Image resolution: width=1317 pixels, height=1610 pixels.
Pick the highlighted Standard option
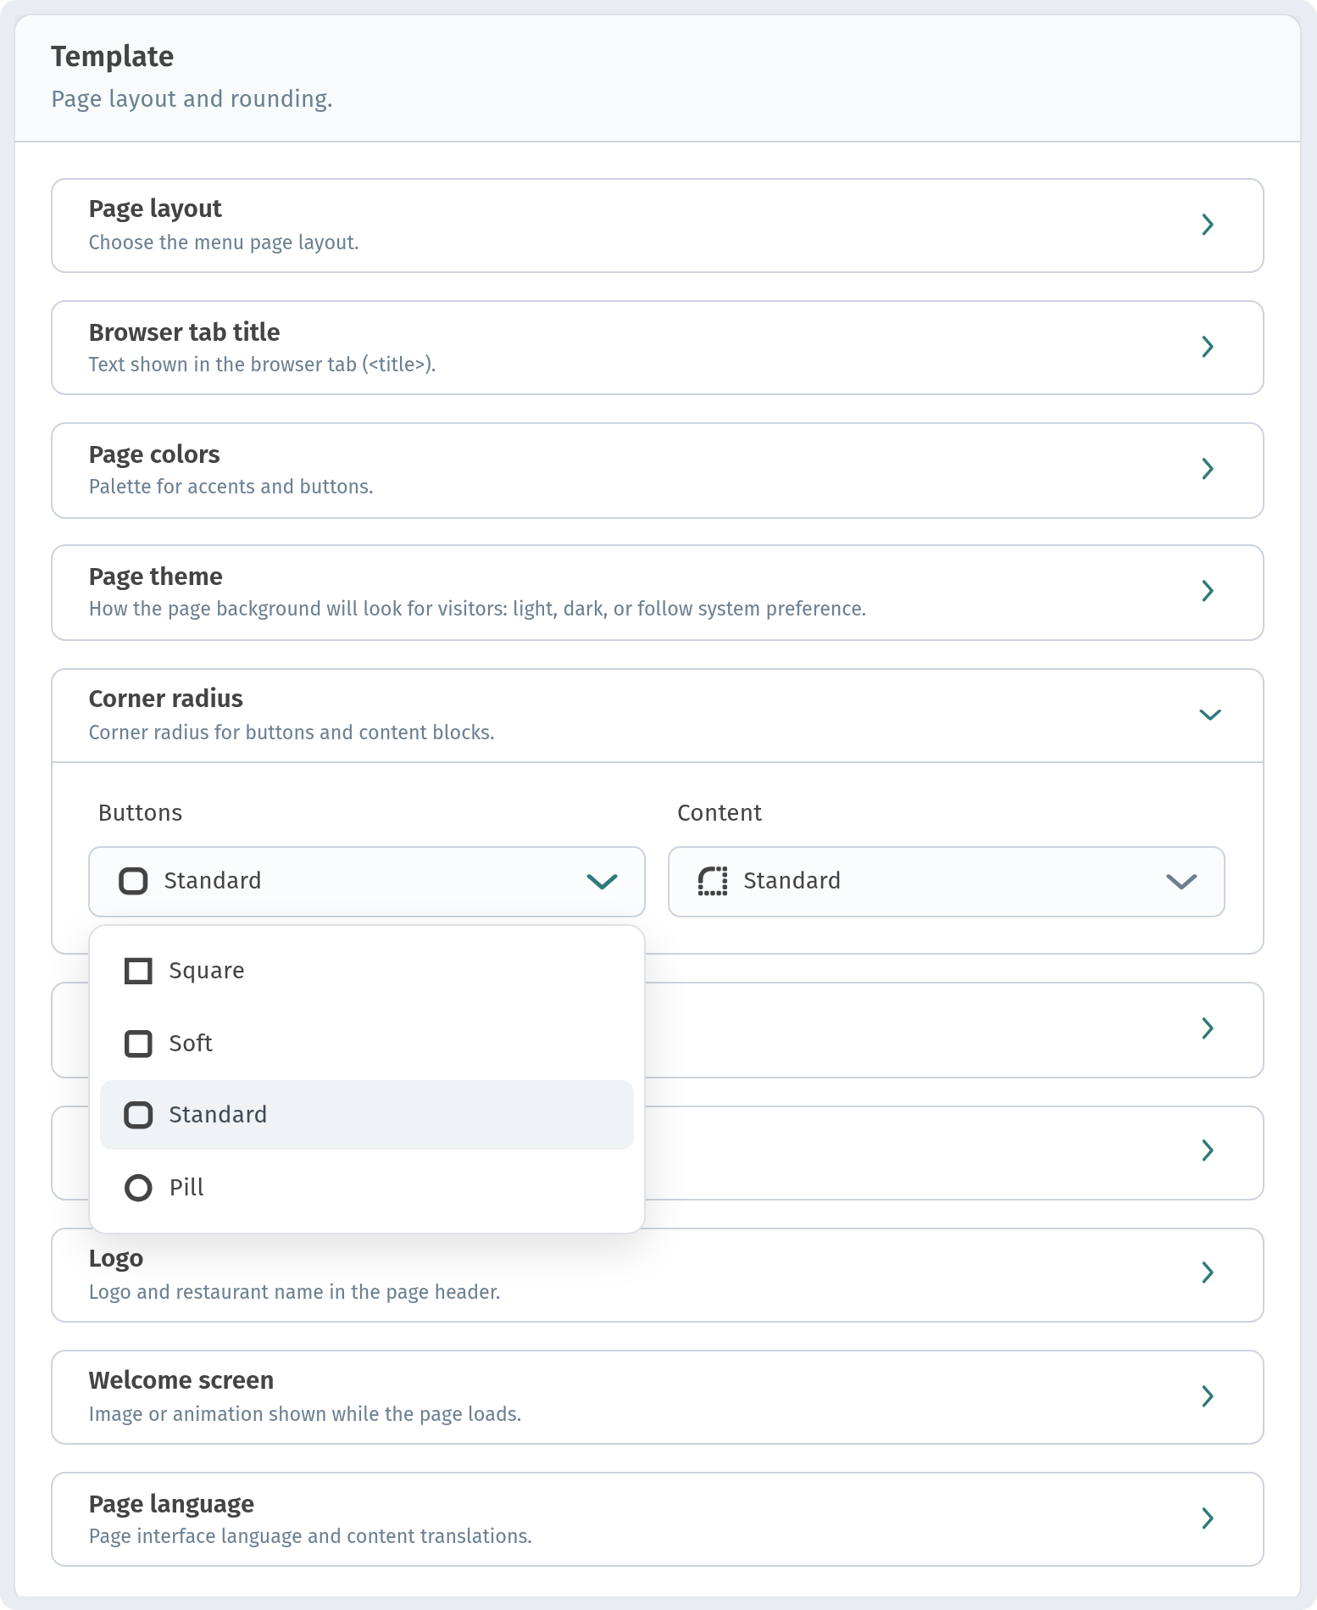pyautogui.click(x=367, y=1115)
